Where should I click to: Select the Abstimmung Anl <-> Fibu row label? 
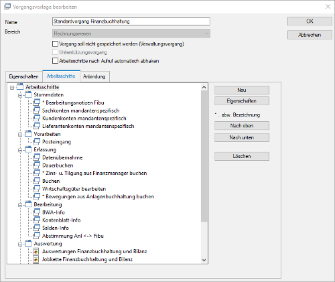(73, 236)
